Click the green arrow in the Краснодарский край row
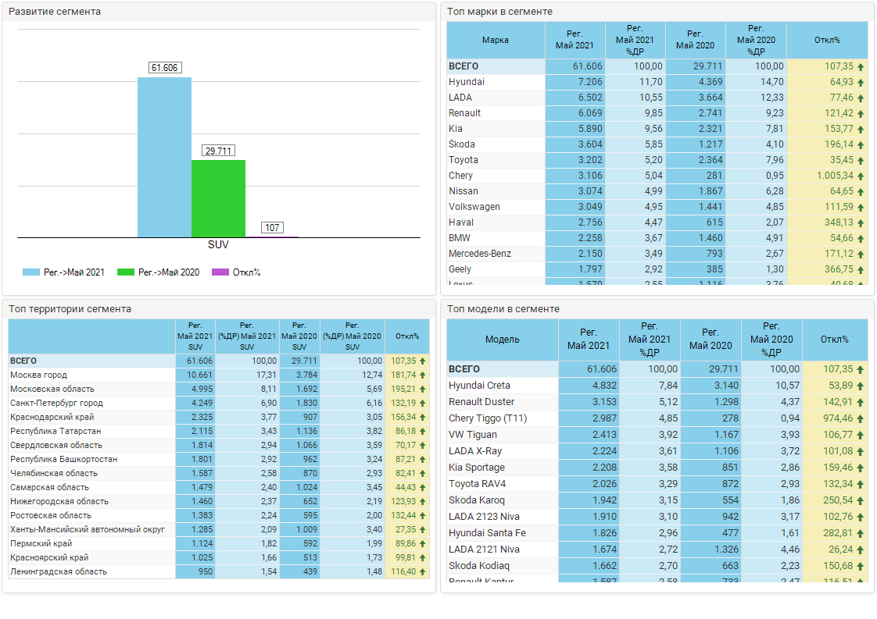 pyautogui.click(x=423, y=418)
